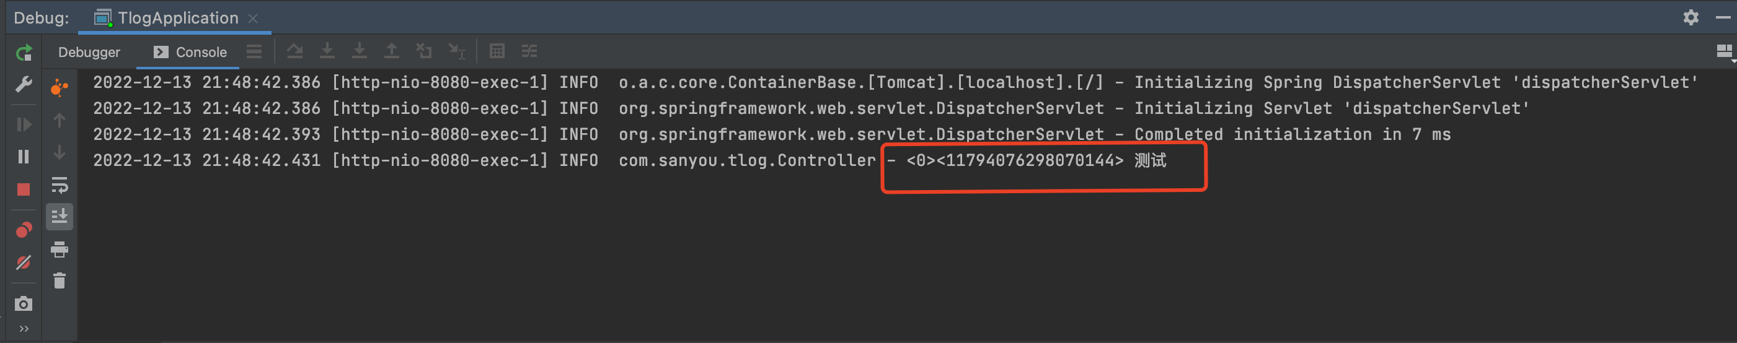Expand more sidebar actions with double chevron

[24, 329]
